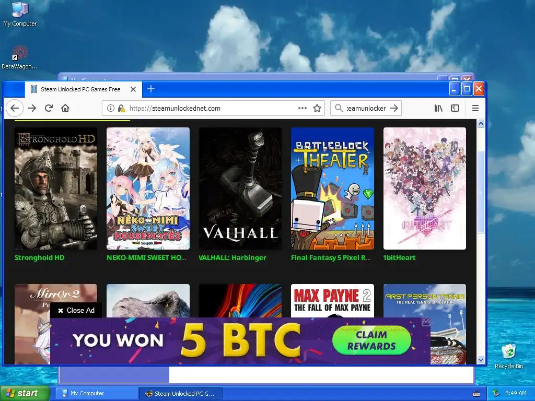Image resolution: width=535 pixels, height=401 pixels.
Task: Follow the Stronghold HD title link
Action: click(39, 258)
